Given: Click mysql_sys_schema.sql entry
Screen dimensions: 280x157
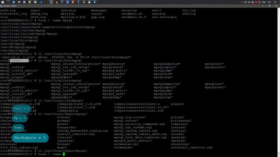Looking at the screenshot, I should 133,127.
